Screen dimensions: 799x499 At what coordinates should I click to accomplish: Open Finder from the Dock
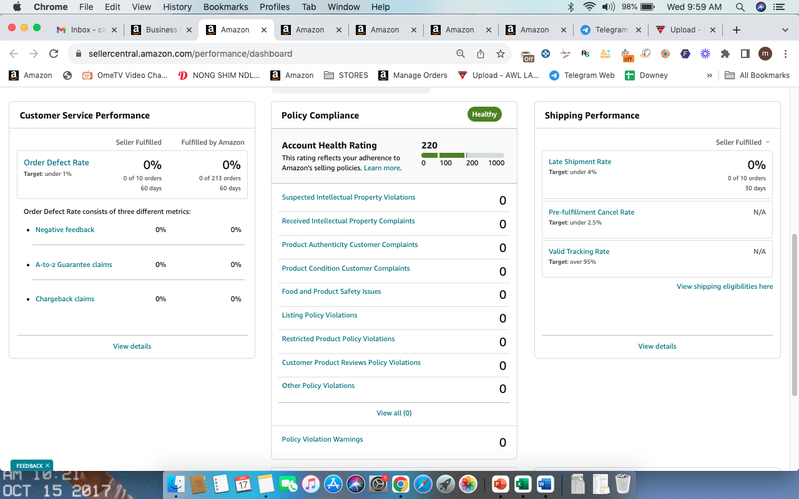pos(177,483)
